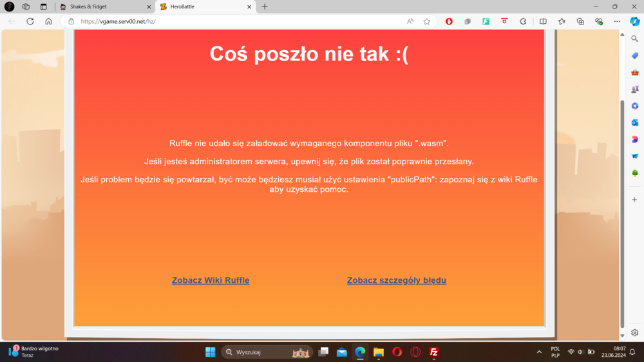Open the tab actions menu
This screenshot has width=644, height=362.
click(x=44, y=6)
